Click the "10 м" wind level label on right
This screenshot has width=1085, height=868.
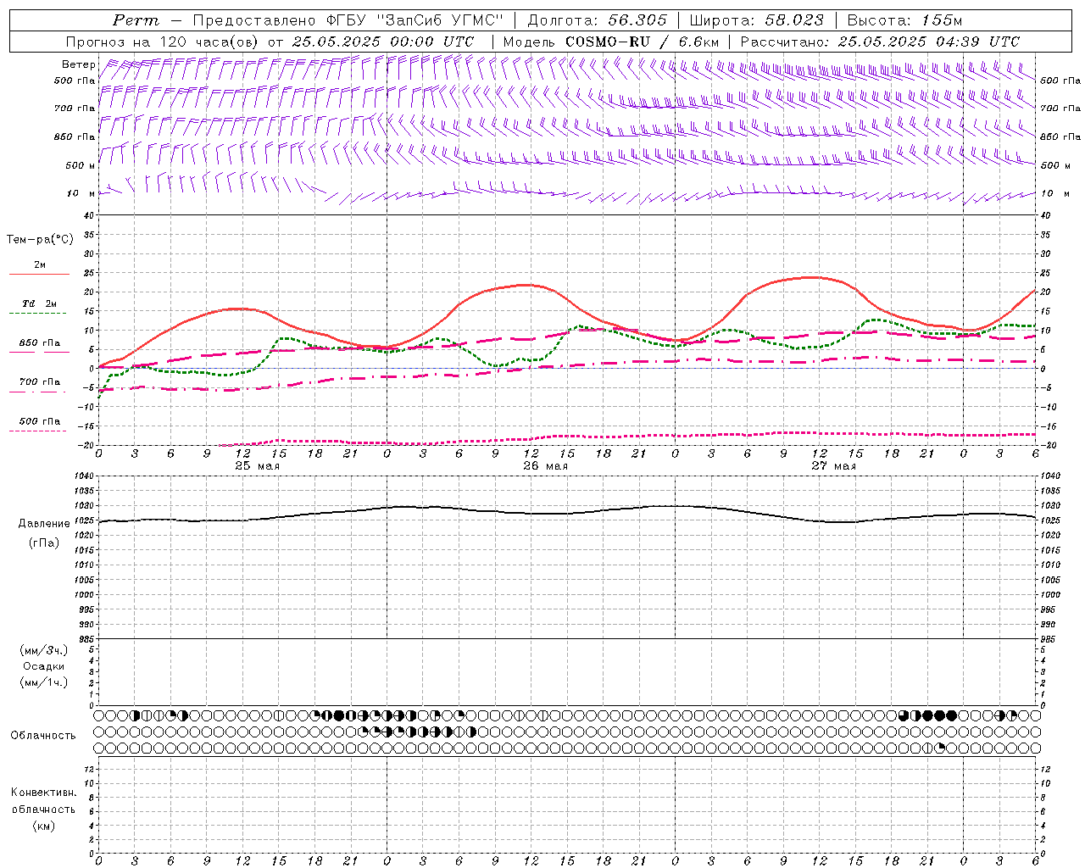click(1054, 193)
